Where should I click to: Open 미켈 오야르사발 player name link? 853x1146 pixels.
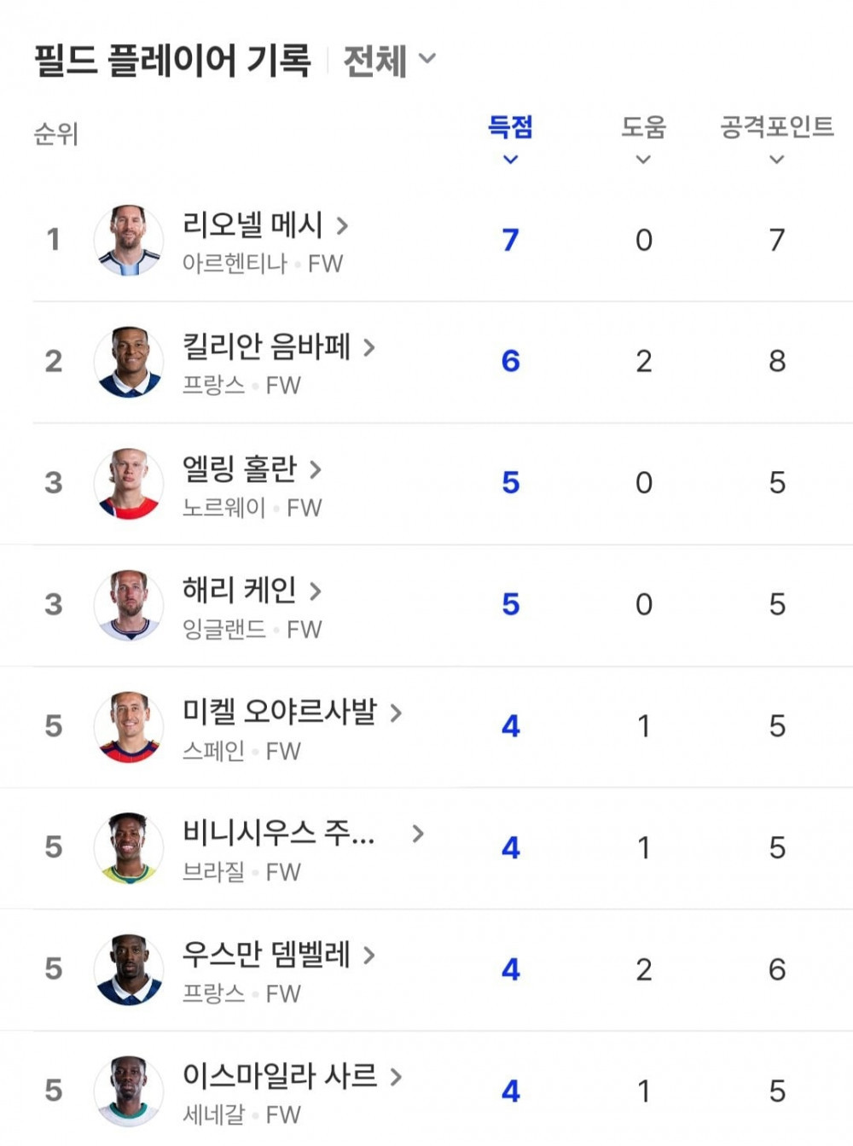click(x=280, y=711)
